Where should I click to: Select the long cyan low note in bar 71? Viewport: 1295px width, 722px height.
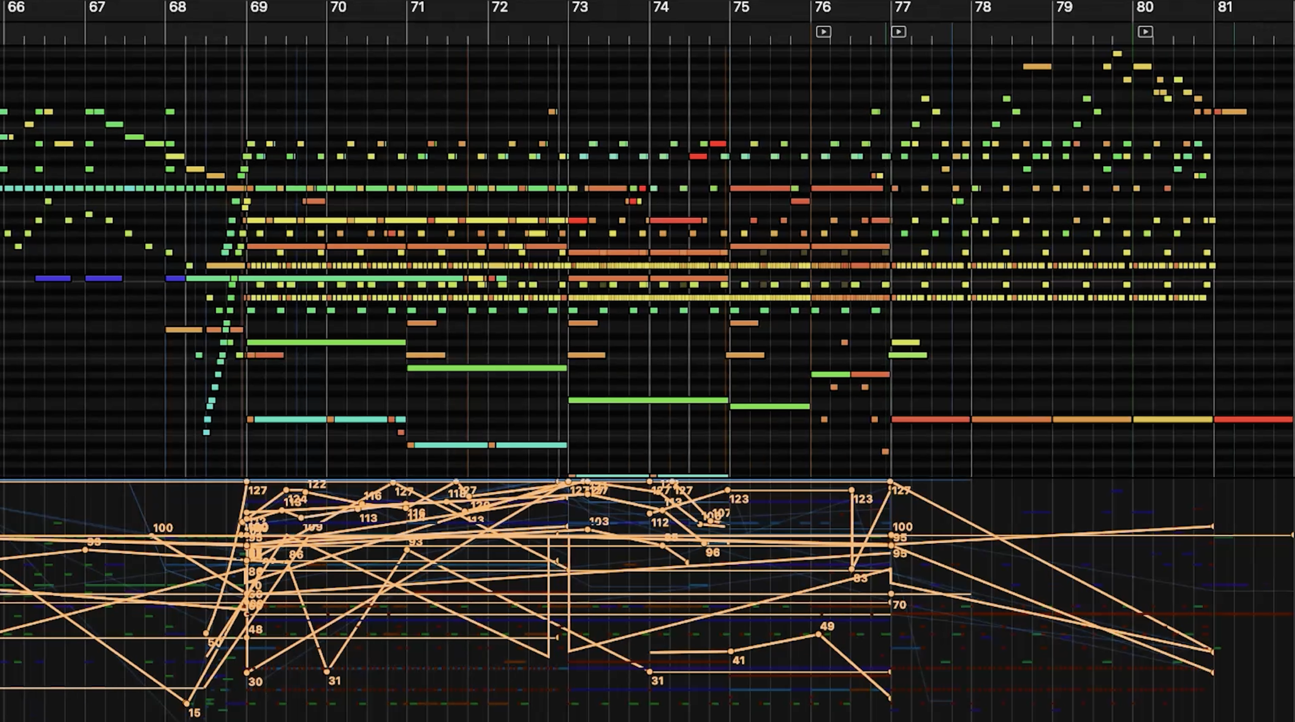[451, 445]
